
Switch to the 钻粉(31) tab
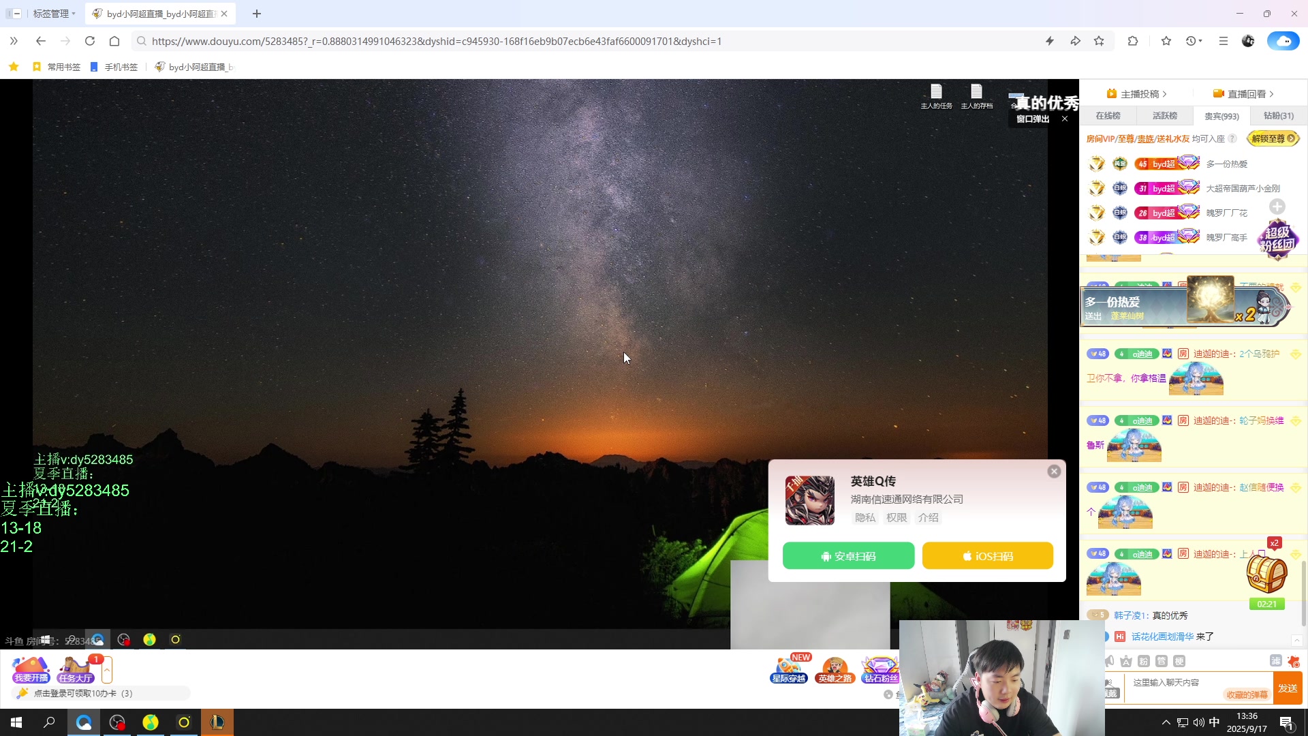pos(1279,116)
